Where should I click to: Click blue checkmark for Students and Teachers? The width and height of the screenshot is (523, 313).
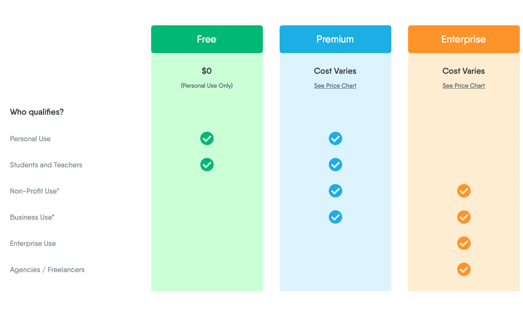tap(335, 164)
